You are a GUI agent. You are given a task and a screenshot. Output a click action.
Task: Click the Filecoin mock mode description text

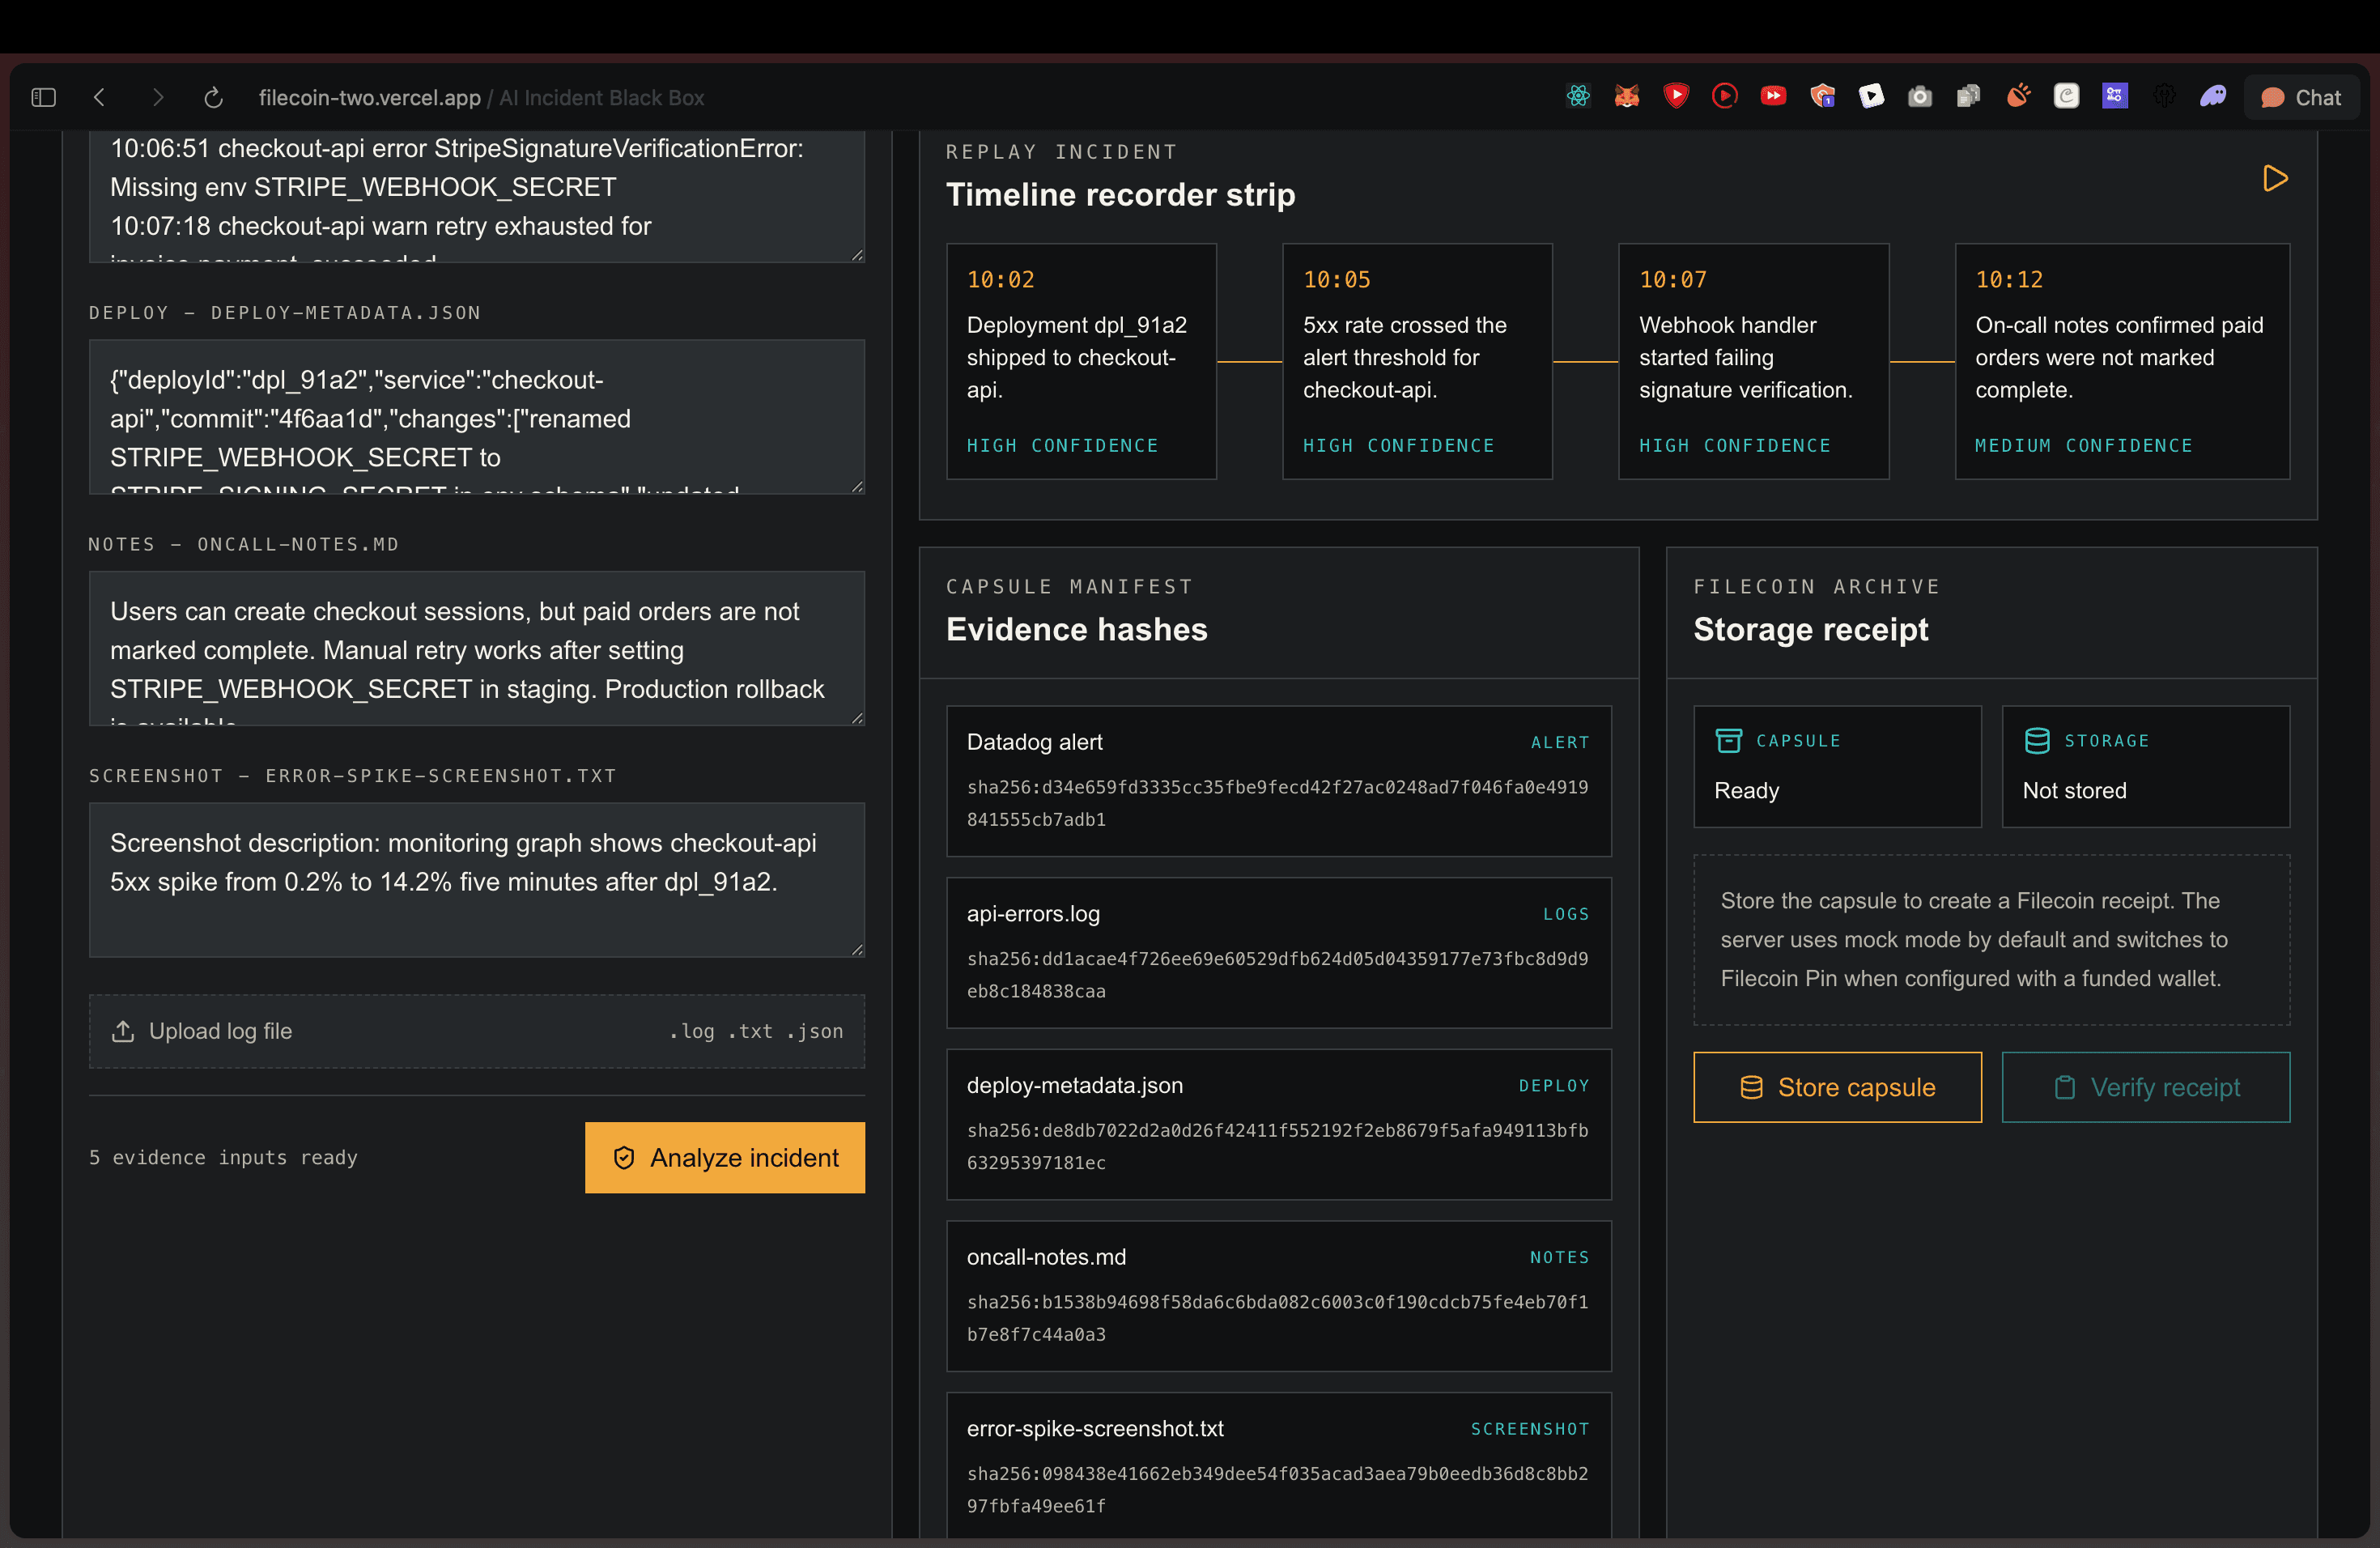(1974, 939)
